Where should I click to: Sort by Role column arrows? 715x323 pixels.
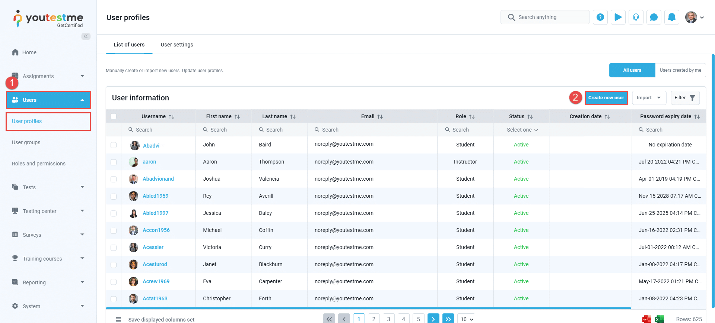pyautogui.click(x=472, y=117)
